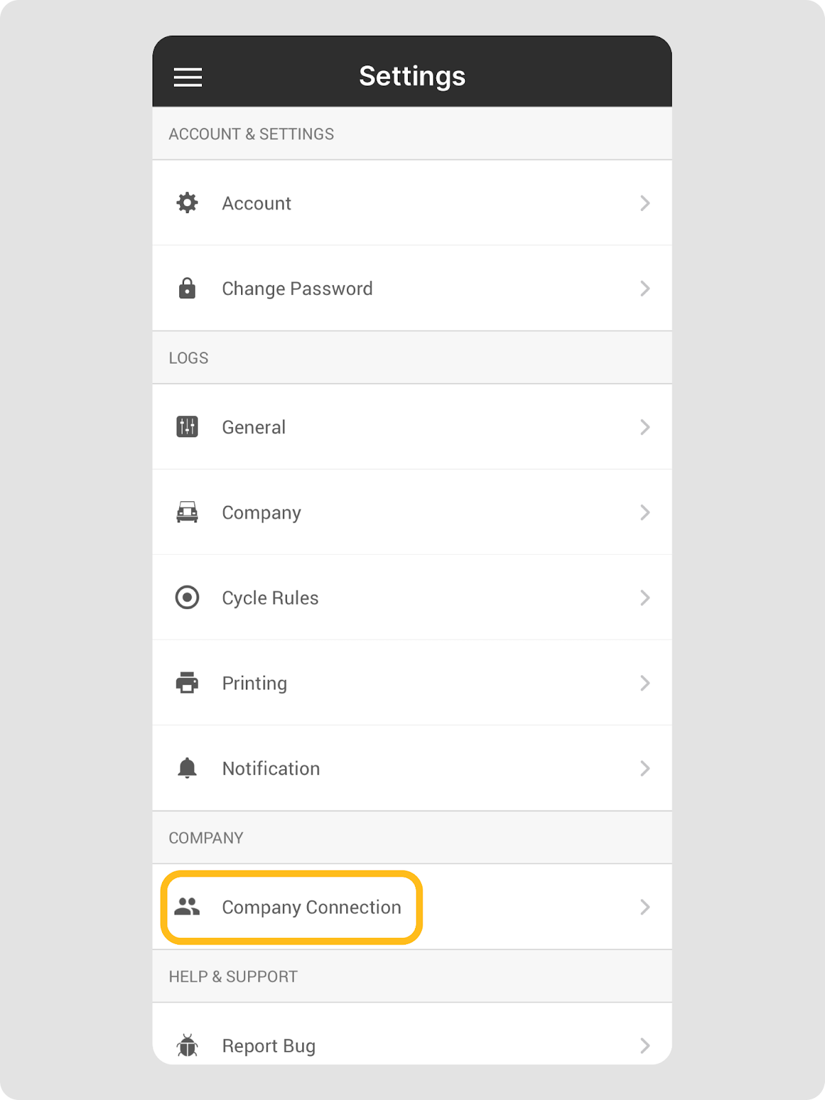Open the hamburger menu
This screenshot has width=825, height=1100.
[188, 77]
